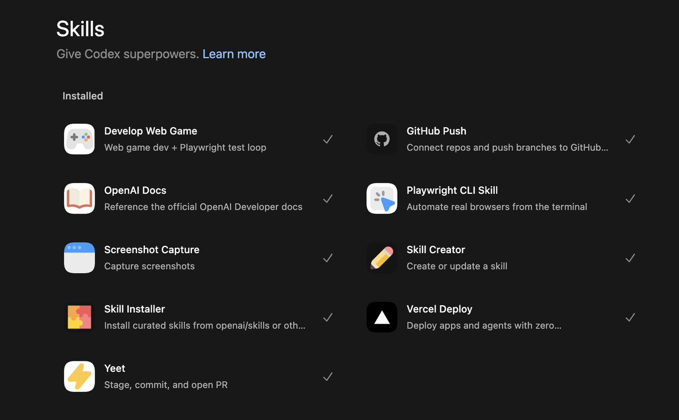Click 'Connect repos and push branches' description
Viewport: 679px width, 420px height.
coord(508,148)
